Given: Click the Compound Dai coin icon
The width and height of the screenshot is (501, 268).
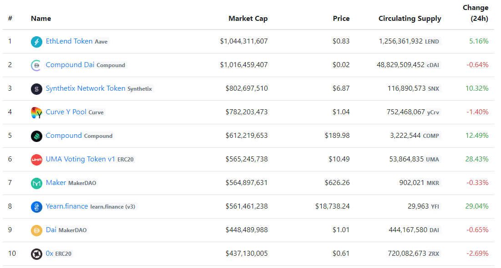Looking at the screenshot, I should point(36,65).
